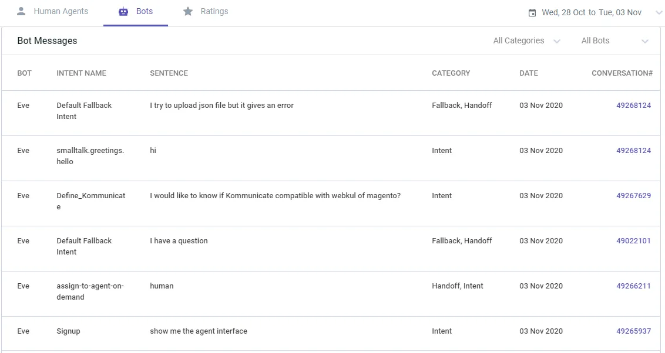The height and width of the screenshot is (353, 665).
Task: Open the All Bots dropdown
Action: pyautogui.click(x=614, y=41)
